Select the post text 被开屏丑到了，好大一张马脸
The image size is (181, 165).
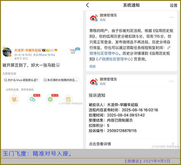click(x=29, y=65)
